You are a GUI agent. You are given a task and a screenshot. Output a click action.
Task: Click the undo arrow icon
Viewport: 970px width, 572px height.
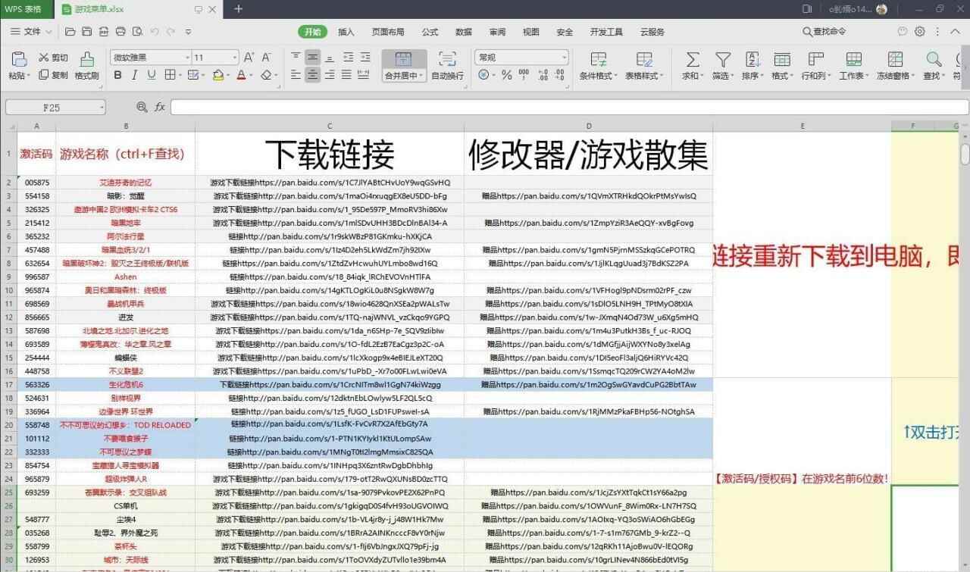(155, 32)
